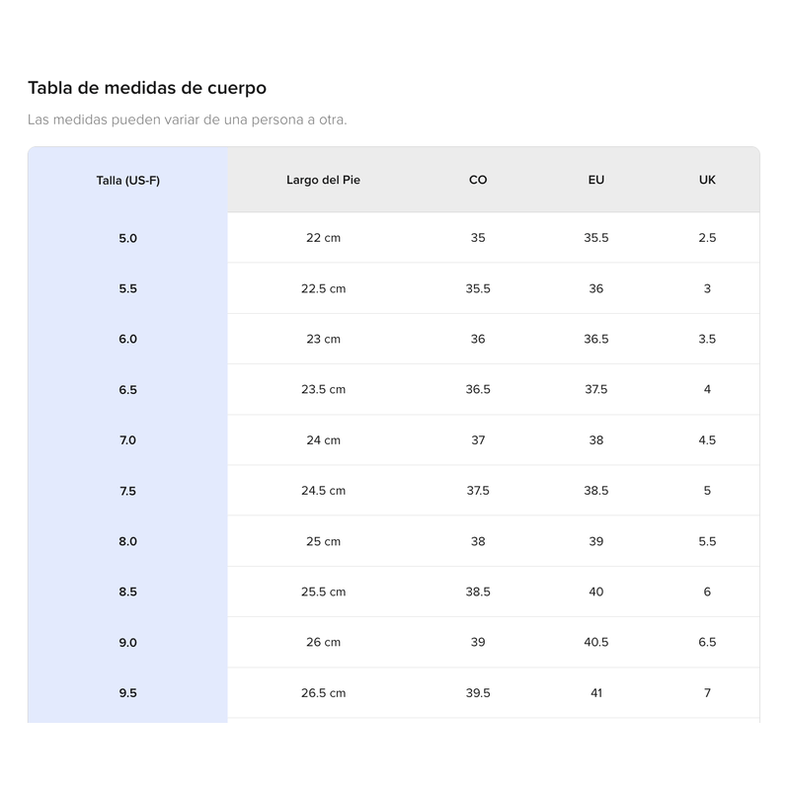The width and height of the screenshot is (790, 790).
Task: Click size 5.5 in the Talla column
Action: [127, 289]
